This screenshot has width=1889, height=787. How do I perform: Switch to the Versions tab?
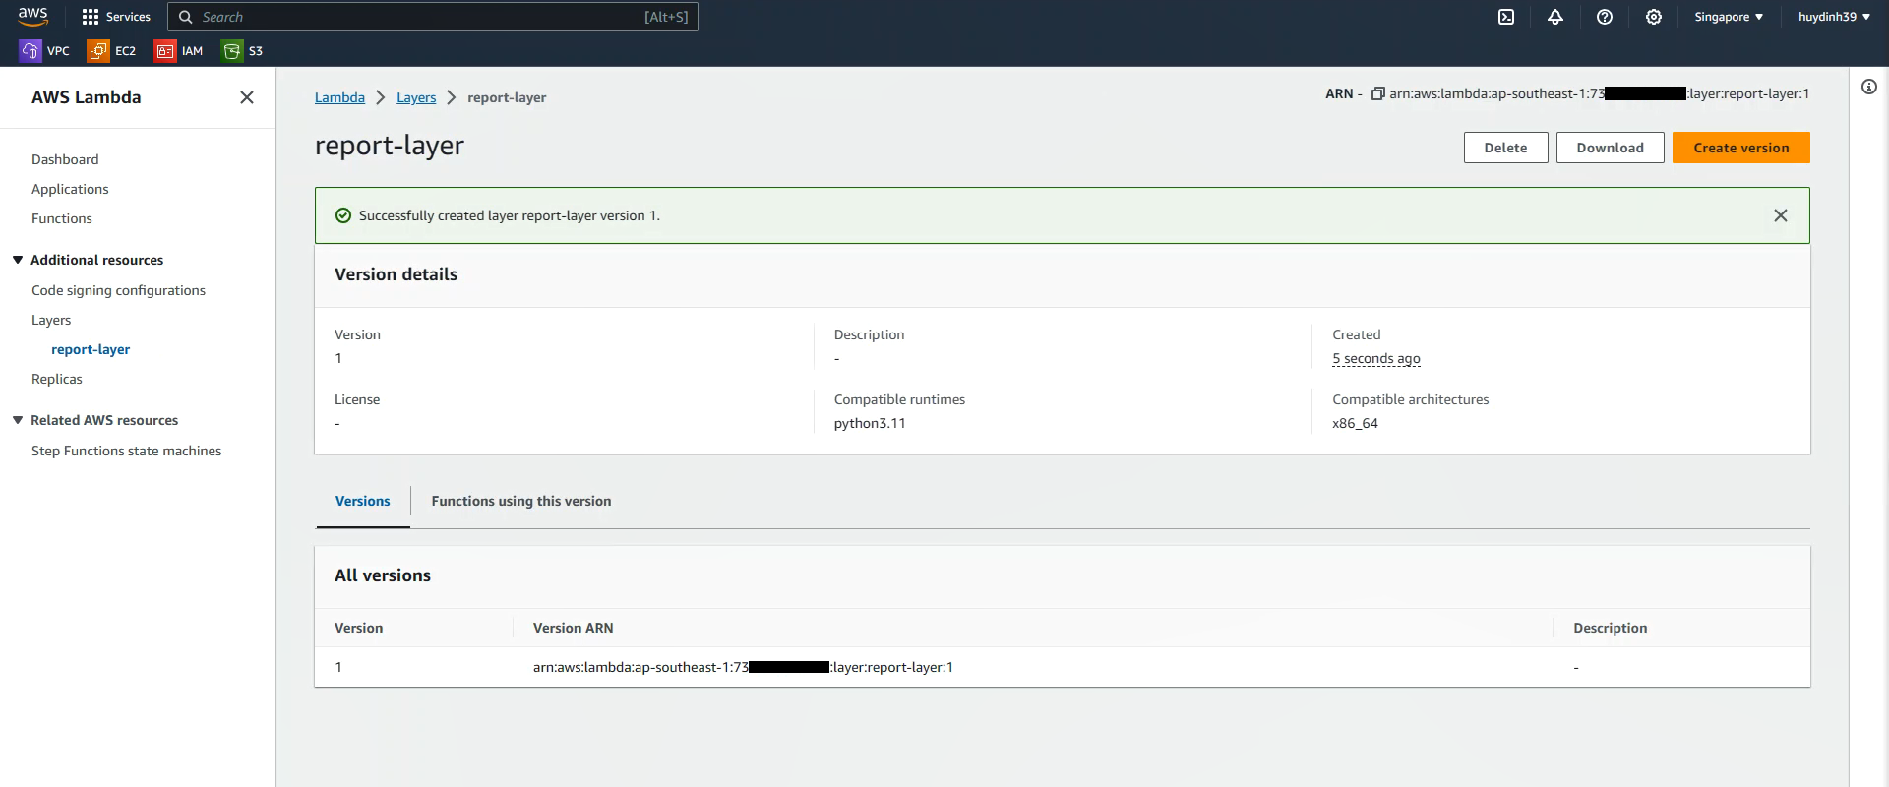coord(363,501)
